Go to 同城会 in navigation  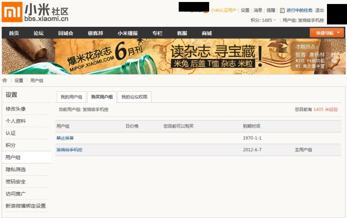click(x=66, y=33)
